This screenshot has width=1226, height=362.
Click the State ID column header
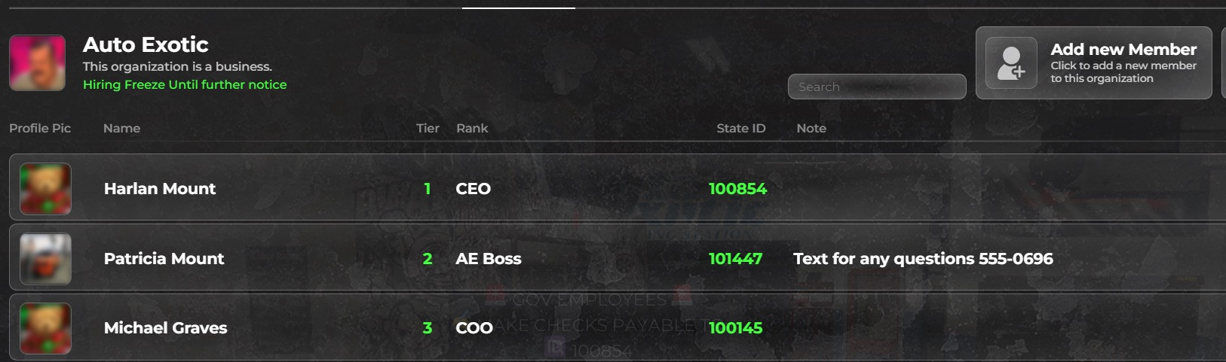[x=740, y=128]
